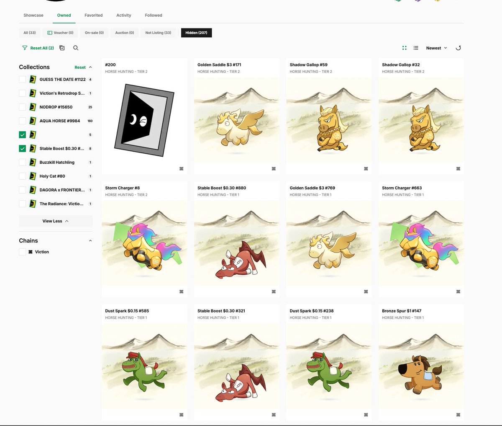Click the Stable Boost $0.30 #321 title
Image resolution: width=502 pixels, height=426 pixels.
[221, 311]
